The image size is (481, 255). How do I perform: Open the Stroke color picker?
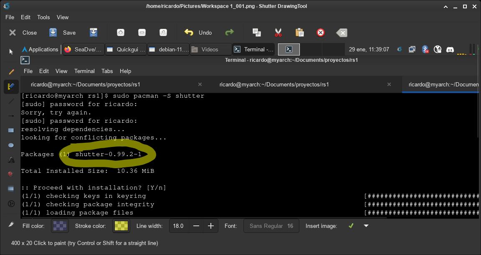pos(121,226)
